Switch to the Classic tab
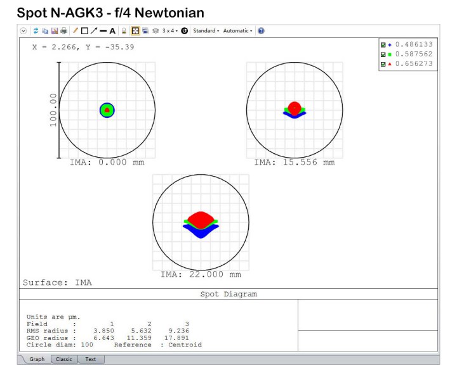This screenshot has height=380, width=457. coord(63,359)
